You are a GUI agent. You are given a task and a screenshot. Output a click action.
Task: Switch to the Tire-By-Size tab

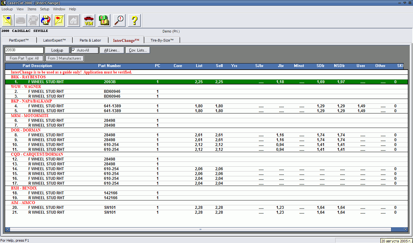tap(162, 40)
